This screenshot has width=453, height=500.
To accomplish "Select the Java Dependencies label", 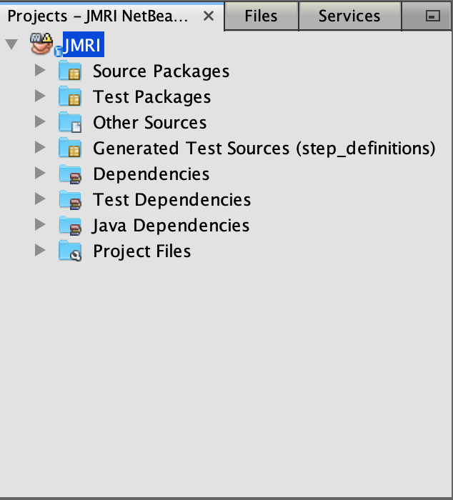I will tap(171, 226).
